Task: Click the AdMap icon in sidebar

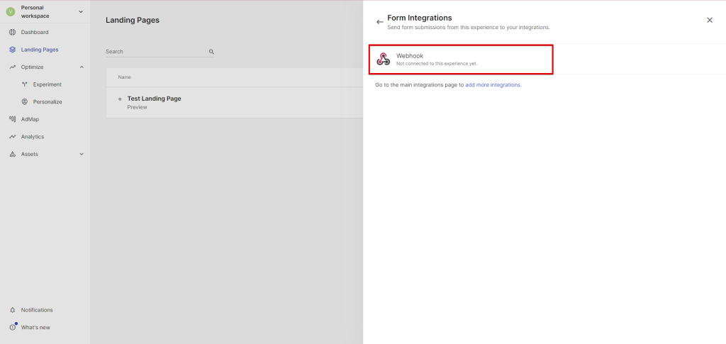Action: click(x=13, y=119)
